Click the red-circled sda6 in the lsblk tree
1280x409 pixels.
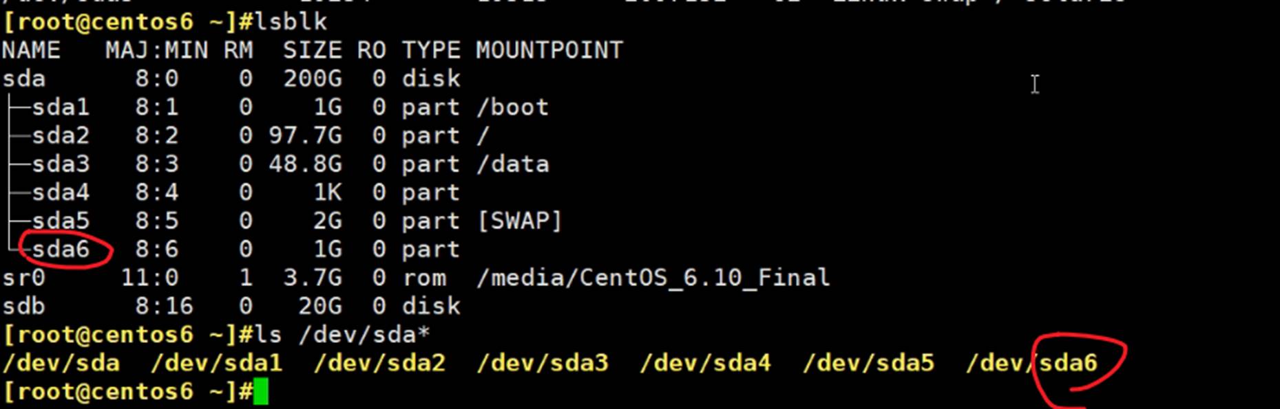[x=61, y=249]
